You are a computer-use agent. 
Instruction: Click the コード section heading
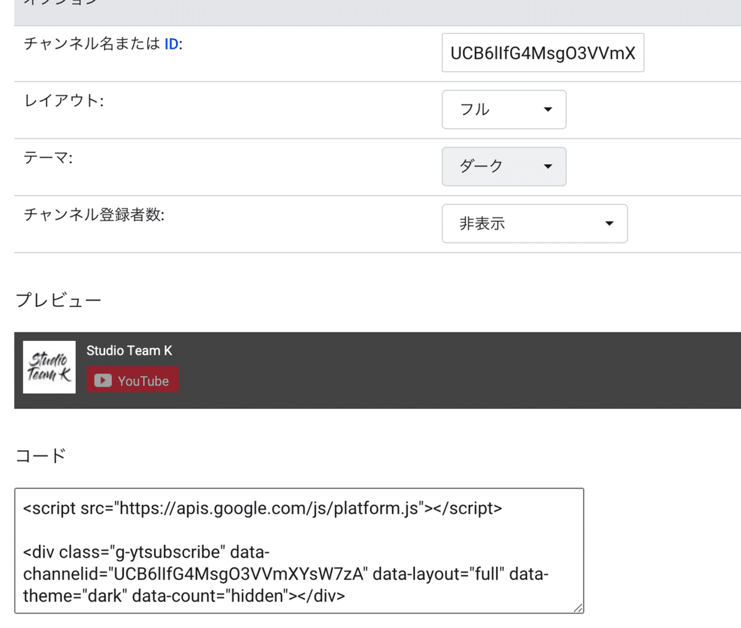click(41, 456)
